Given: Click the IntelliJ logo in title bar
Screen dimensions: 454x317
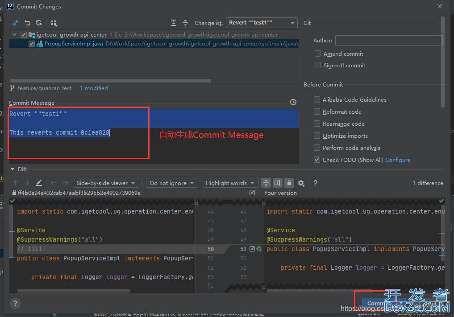Looking at the screenshot, I should tap(10, 6).
